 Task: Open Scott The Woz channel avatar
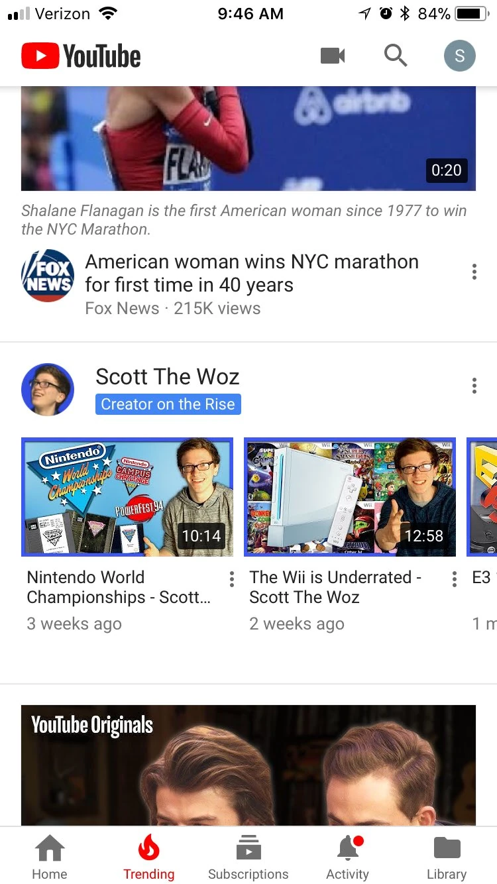click(x=48, y=389)
